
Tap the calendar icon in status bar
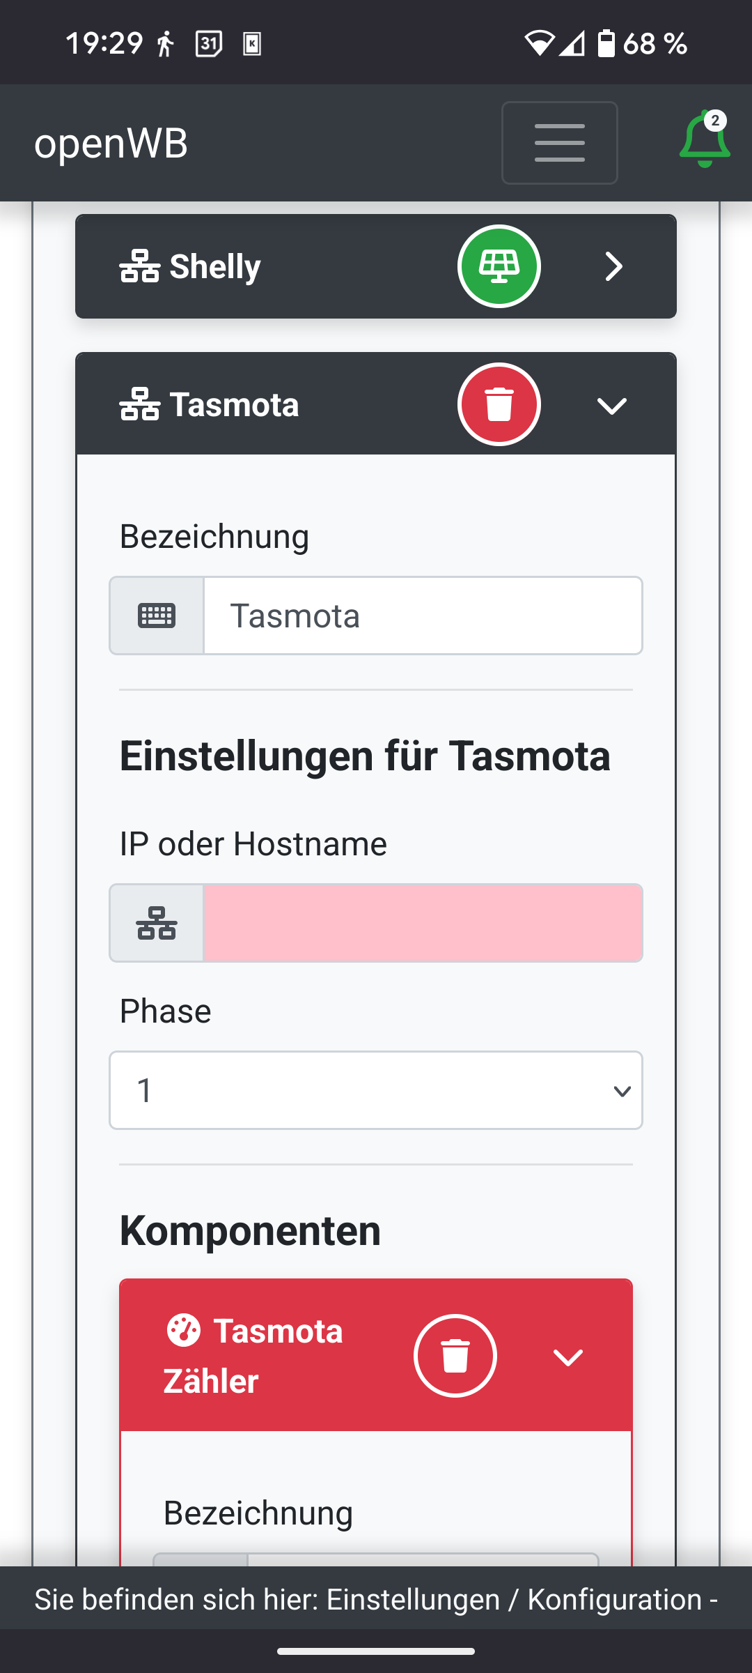tap(208, 44)
